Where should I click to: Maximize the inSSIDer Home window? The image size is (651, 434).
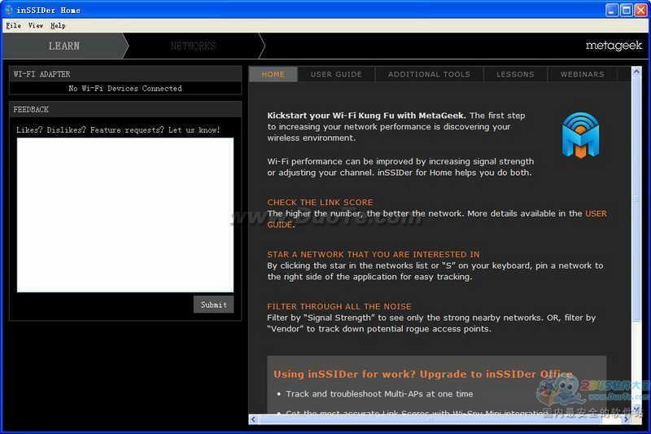[x=626, y=10]
